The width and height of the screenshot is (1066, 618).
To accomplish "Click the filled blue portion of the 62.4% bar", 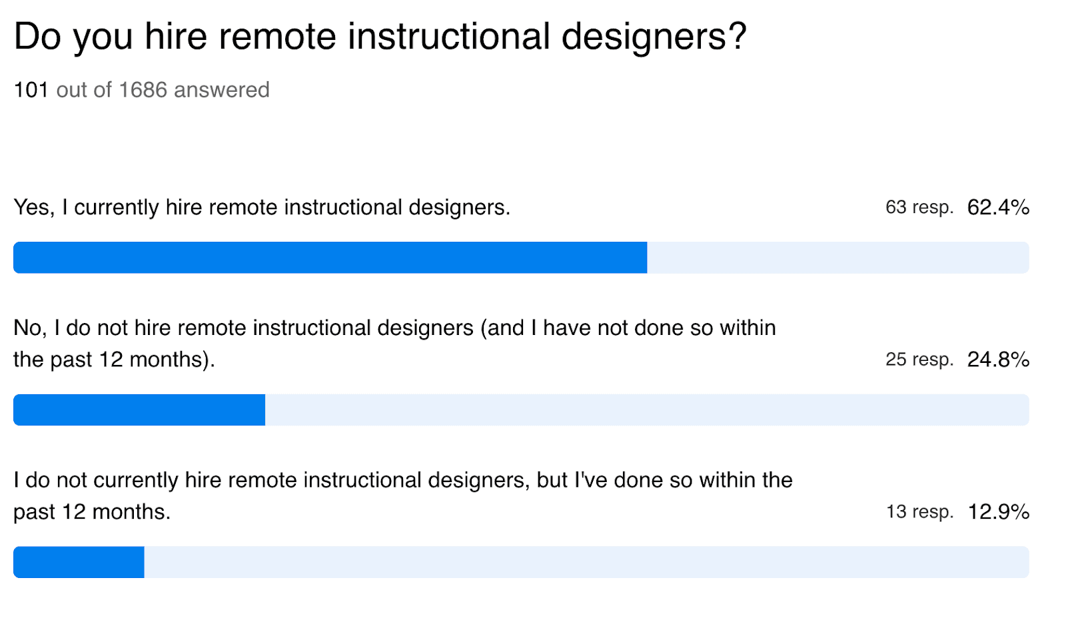I will [330, 258].
